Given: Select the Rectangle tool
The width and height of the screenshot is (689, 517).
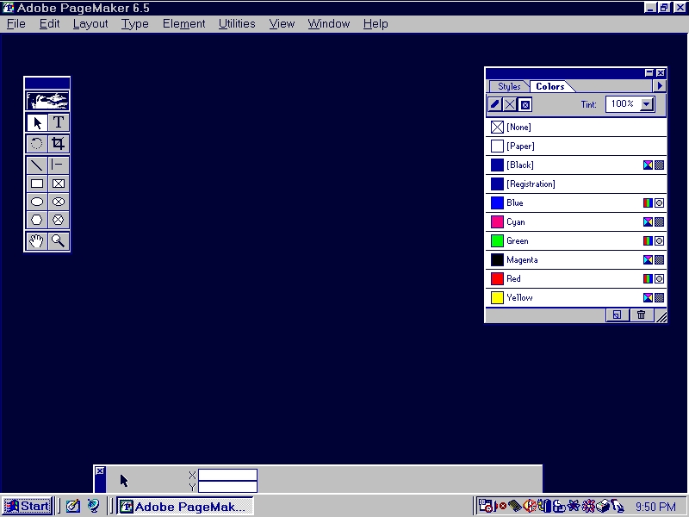Looking at the screenshot, I should pyautogui.click(x=37, y=184).
